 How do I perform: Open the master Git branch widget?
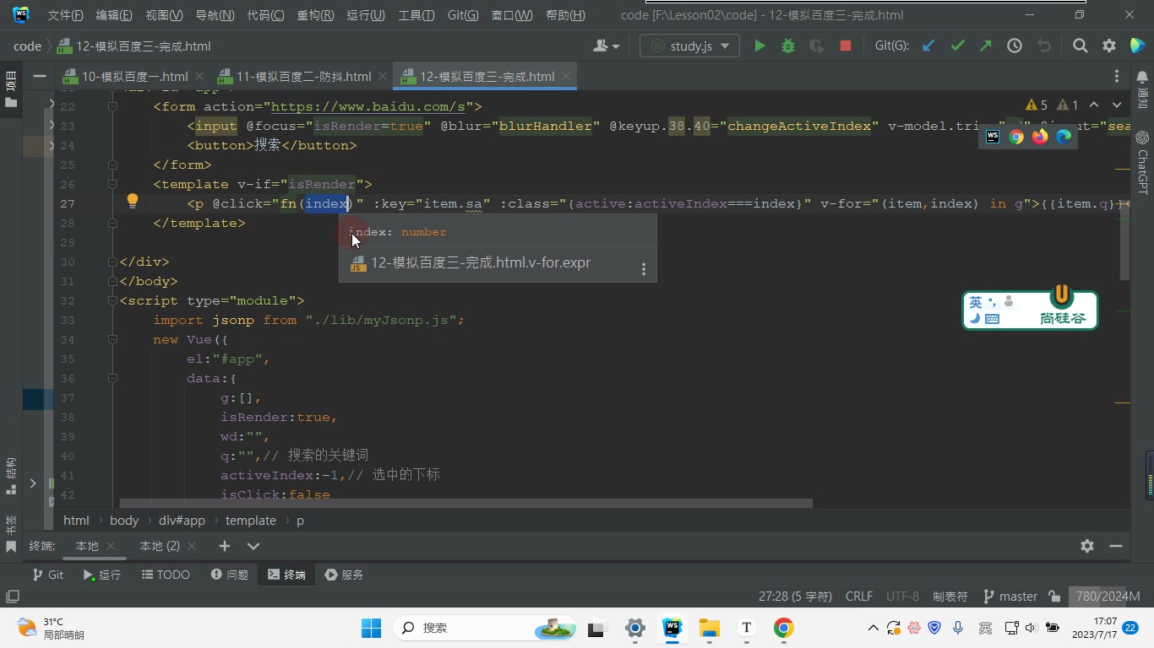tap(1010, 597)
